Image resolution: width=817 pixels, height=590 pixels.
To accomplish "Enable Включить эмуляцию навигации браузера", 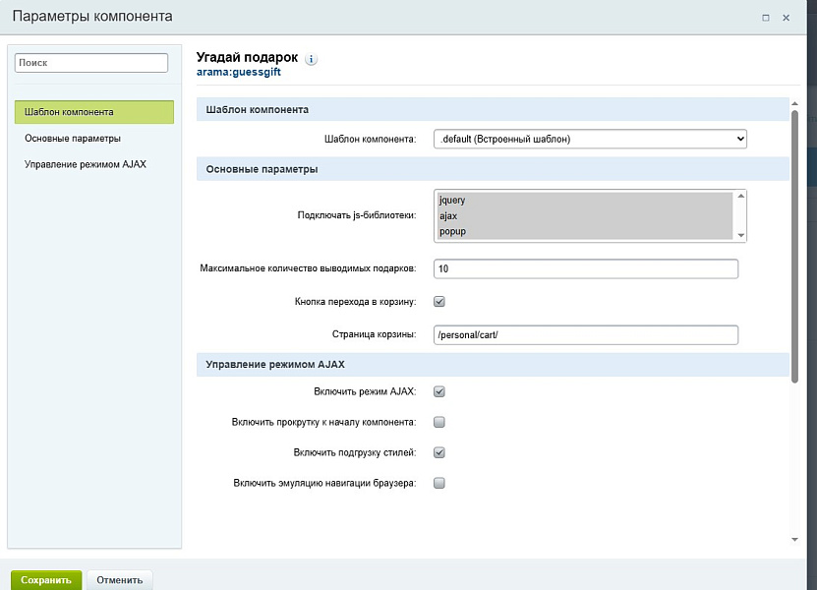I will [x=439, y=483].
